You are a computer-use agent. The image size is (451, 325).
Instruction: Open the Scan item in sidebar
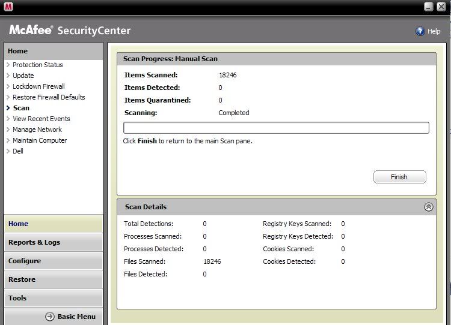click(21, 108)
